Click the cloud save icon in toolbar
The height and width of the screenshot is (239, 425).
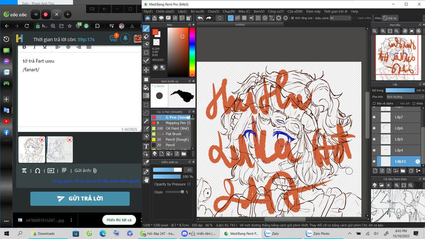click(x=147, y=18)
